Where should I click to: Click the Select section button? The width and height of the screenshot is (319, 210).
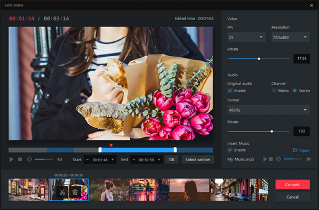198,160
